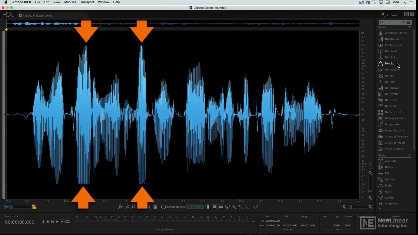This screenshot has height=235, width=418.
Task: Open the Center Extract module
Action: (391, 45)
